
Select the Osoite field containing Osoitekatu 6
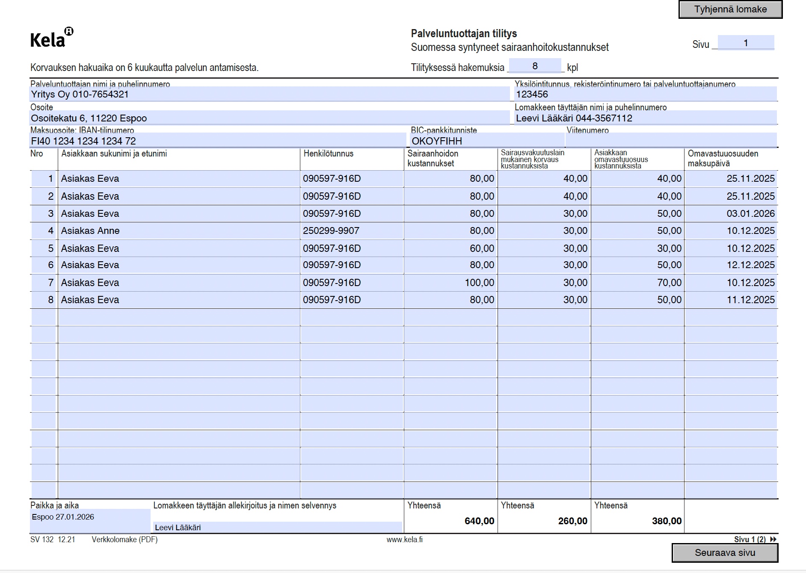[270, 118]
